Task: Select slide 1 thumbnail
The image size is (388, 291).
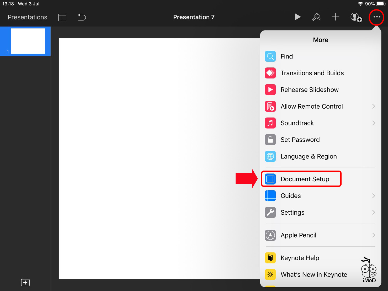Action: pyautogui.click(x=28, y=41)
